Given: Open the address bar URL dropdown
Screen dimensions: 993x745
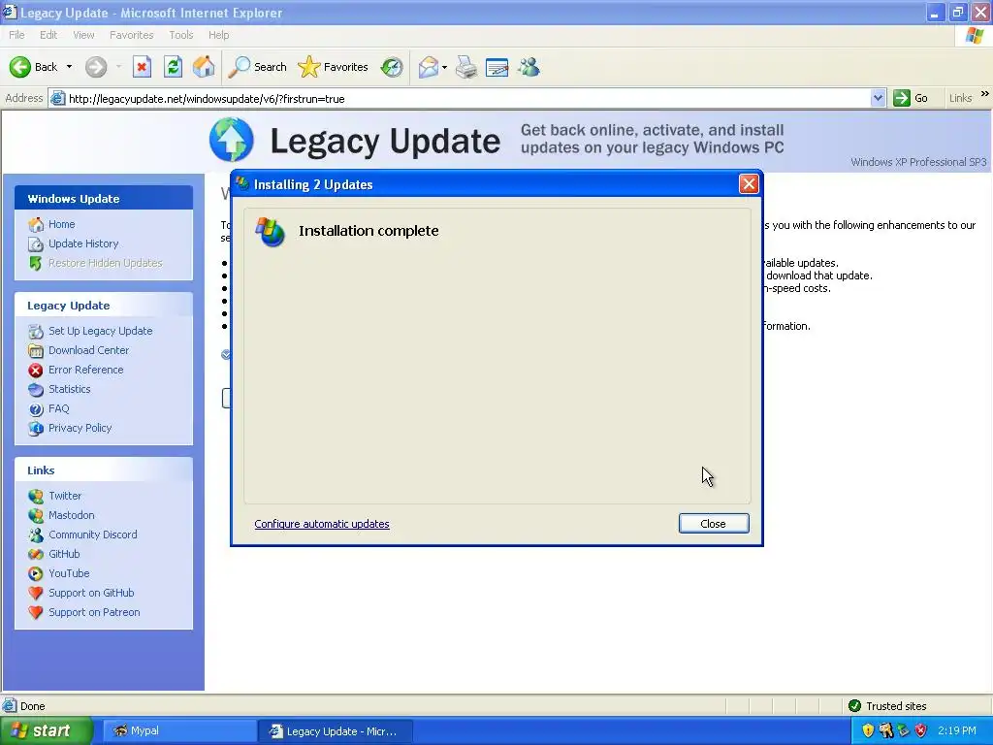Looking at the screenshot, I should click(878, 98).
